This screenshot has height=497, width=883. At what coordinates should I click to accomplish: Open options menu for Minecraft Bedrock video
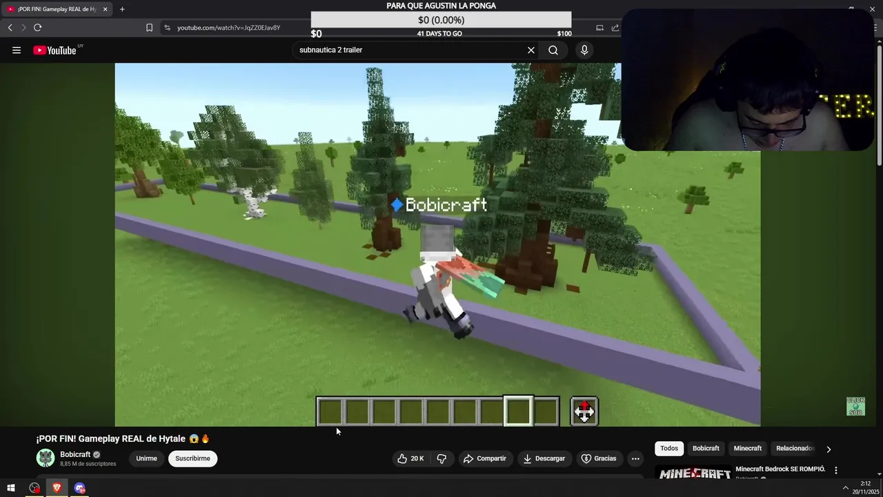click(x=835, y=470)
